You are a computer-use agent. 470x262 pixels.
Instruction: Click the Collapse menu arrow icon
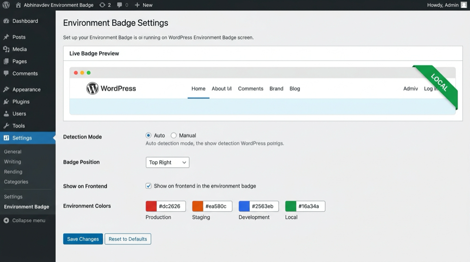click(6, 220)
